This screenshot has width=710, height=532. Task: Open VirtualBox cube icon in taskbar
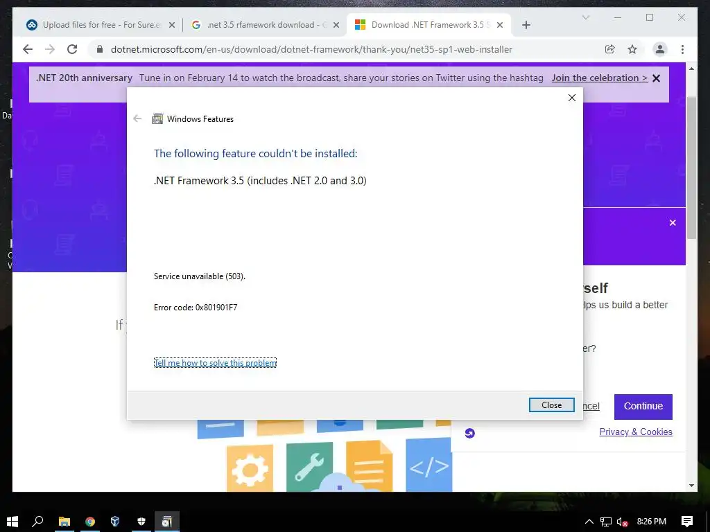pyautogui.click(x=115, y=521)
